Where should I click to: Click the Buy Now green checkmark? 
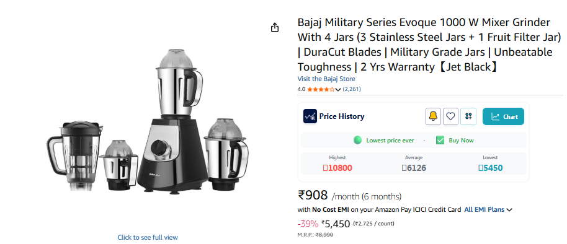440,140
